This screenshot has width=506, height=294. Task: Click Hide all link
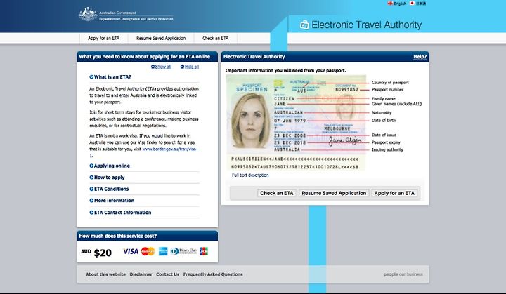click(x=190, y=67)
